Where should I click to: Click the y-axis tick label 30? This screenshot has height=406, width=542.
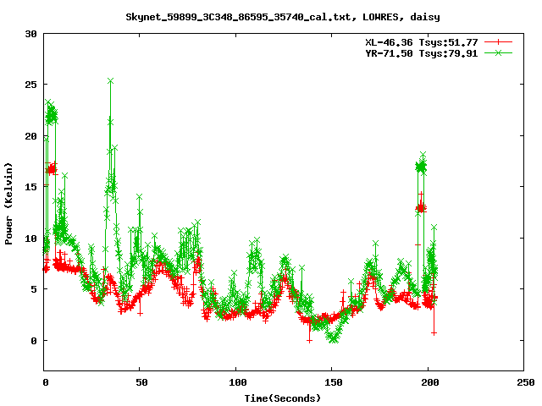(30, 34)
